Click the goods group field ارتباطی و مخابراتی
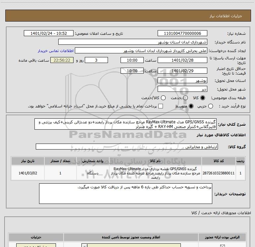 tap(127, 147)
